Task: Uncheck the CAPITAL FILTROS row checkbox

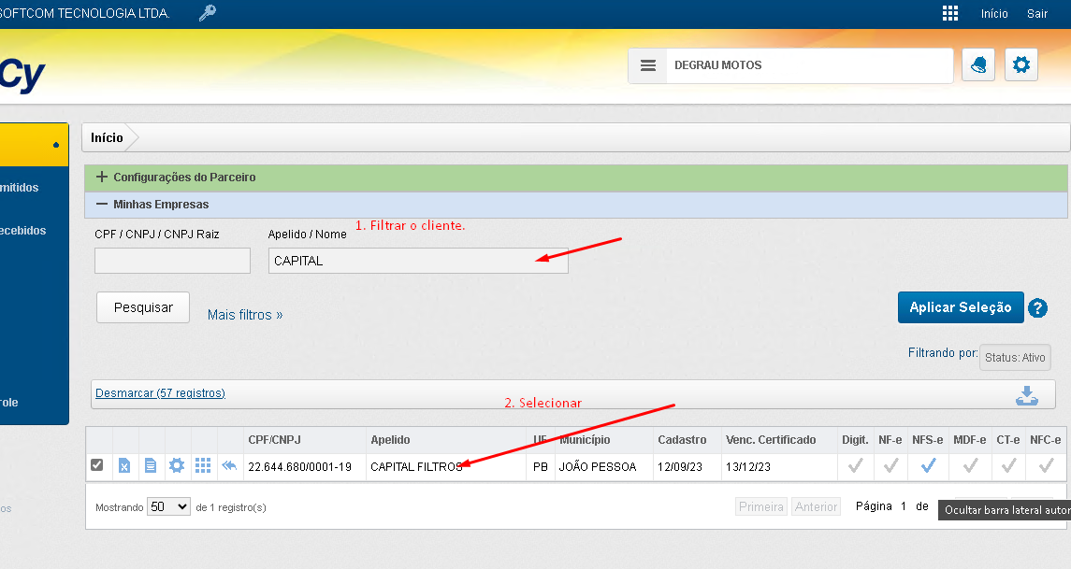Action: 97,465
